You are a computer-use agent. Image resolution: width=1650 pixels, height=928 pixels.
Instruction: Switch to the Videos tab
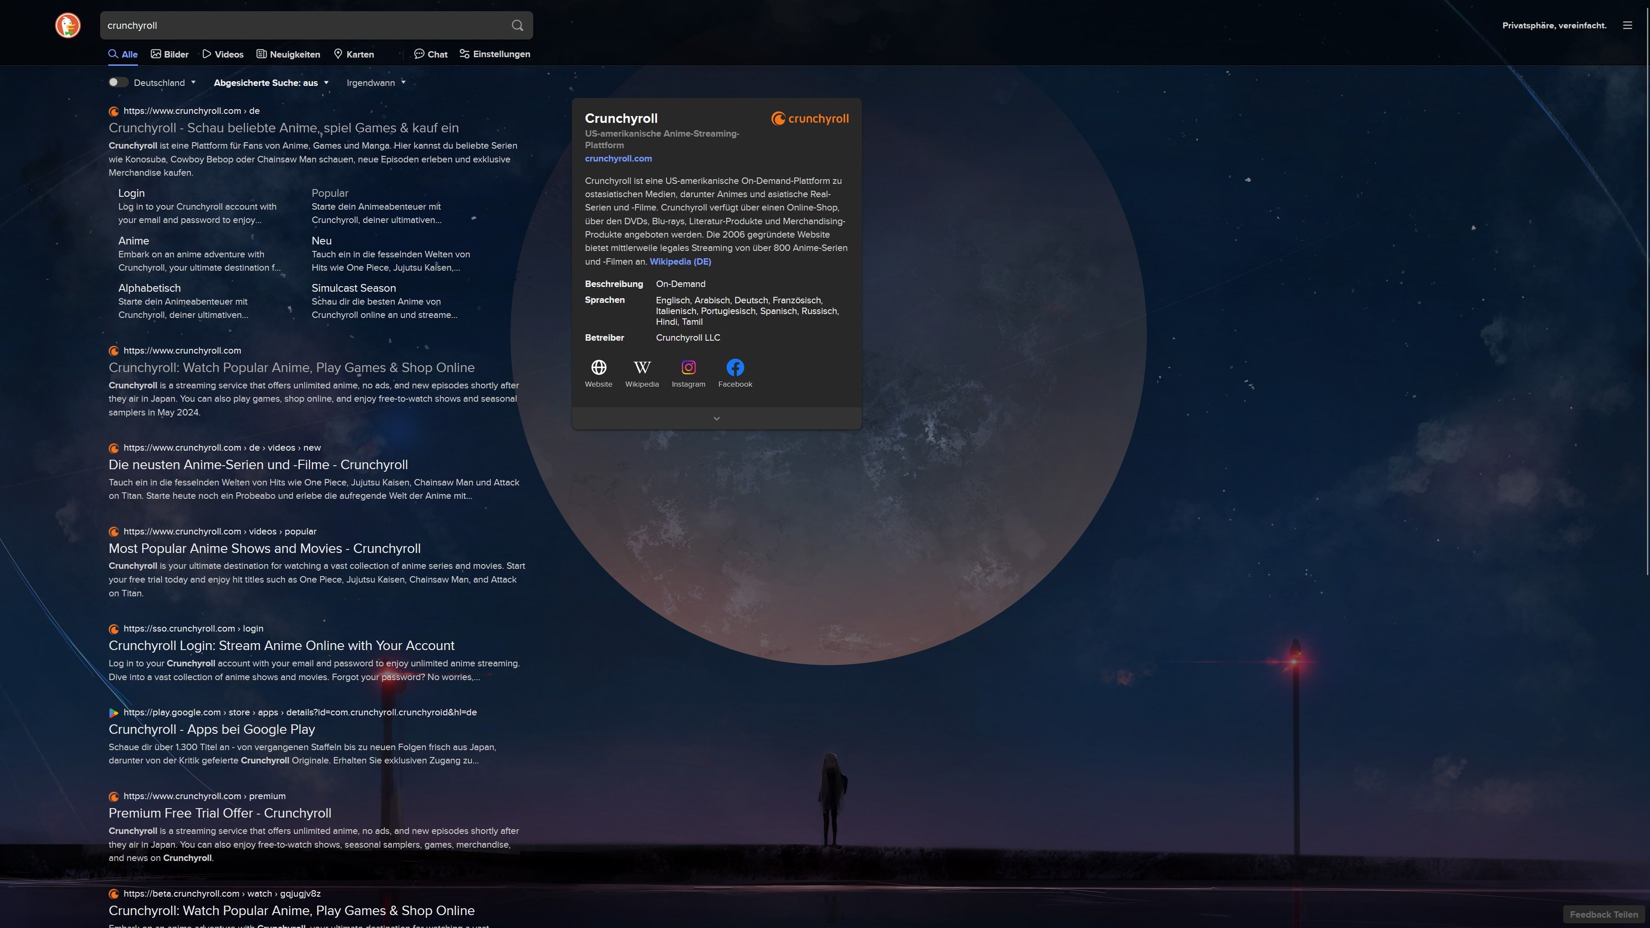(223, 55)
